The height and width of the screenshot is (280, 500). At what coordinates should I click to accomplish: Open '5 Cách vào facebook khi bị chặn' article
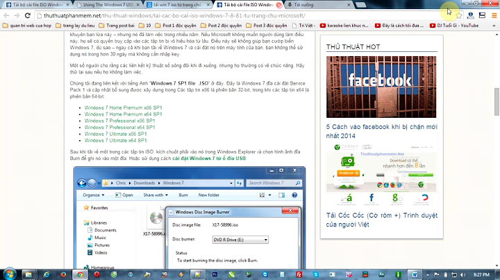tap(382, 131)
